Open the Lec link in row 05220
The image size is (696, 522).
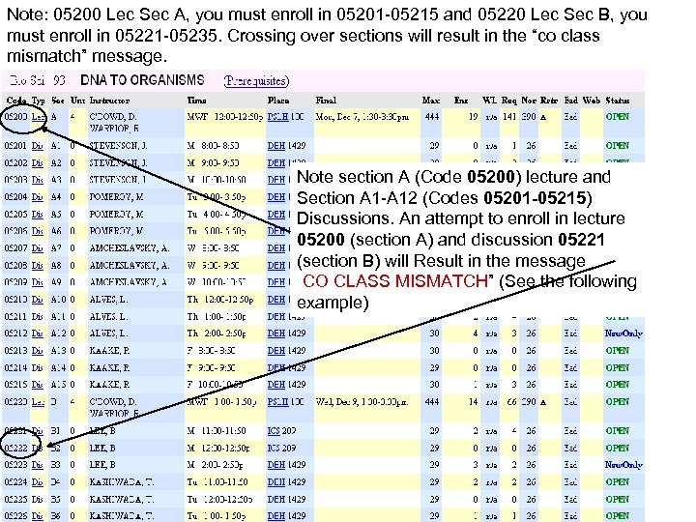38,402
